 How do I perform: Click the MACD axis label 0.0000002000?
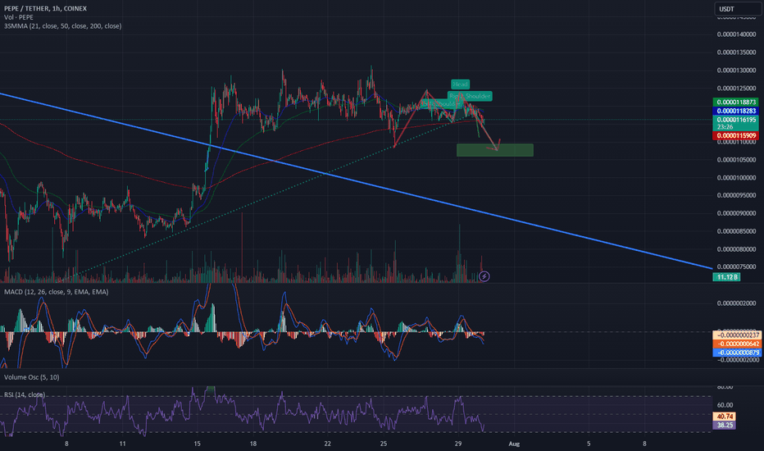738,303
